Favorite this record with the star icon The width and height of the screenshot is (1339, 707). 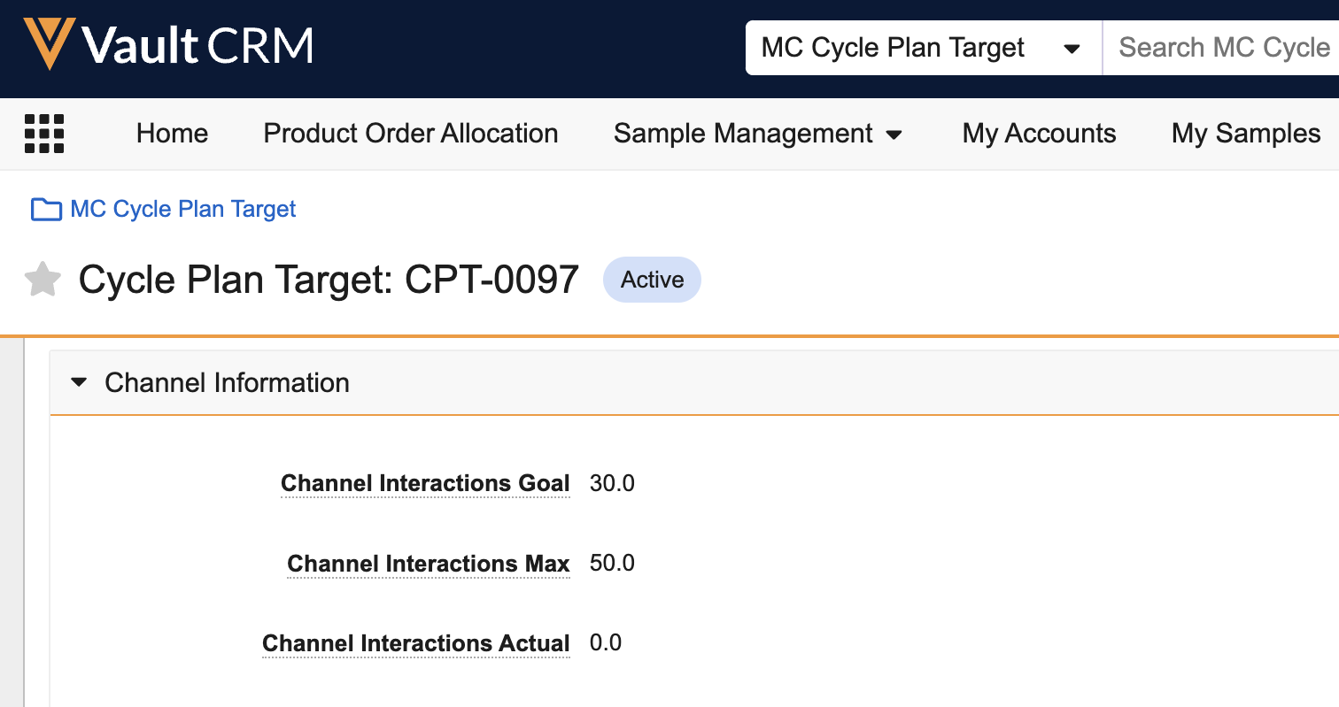pos(43,280)
